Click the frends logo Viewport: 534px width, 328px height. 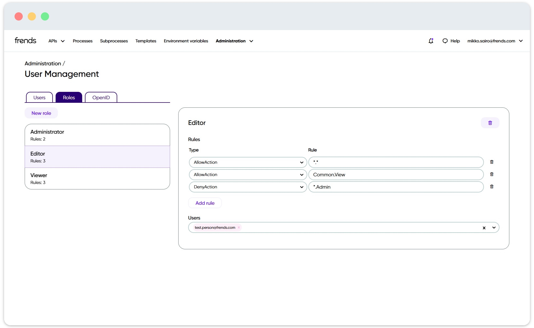point(25,40)
